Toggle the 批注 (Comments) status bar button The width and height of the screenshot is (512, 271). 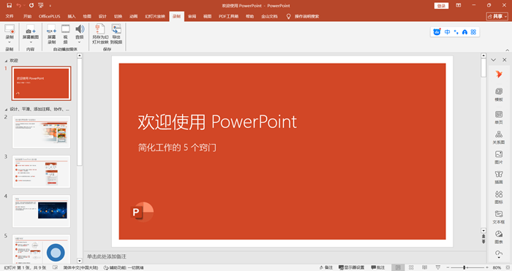(378, 267)
